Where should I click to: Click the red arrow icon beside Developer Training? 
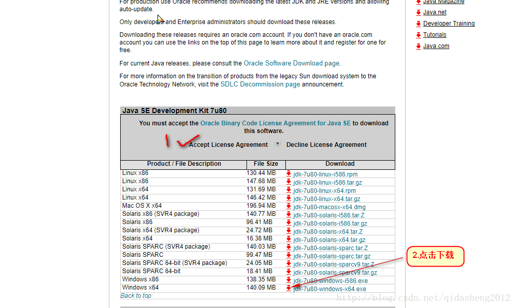(x=419, y=24)
